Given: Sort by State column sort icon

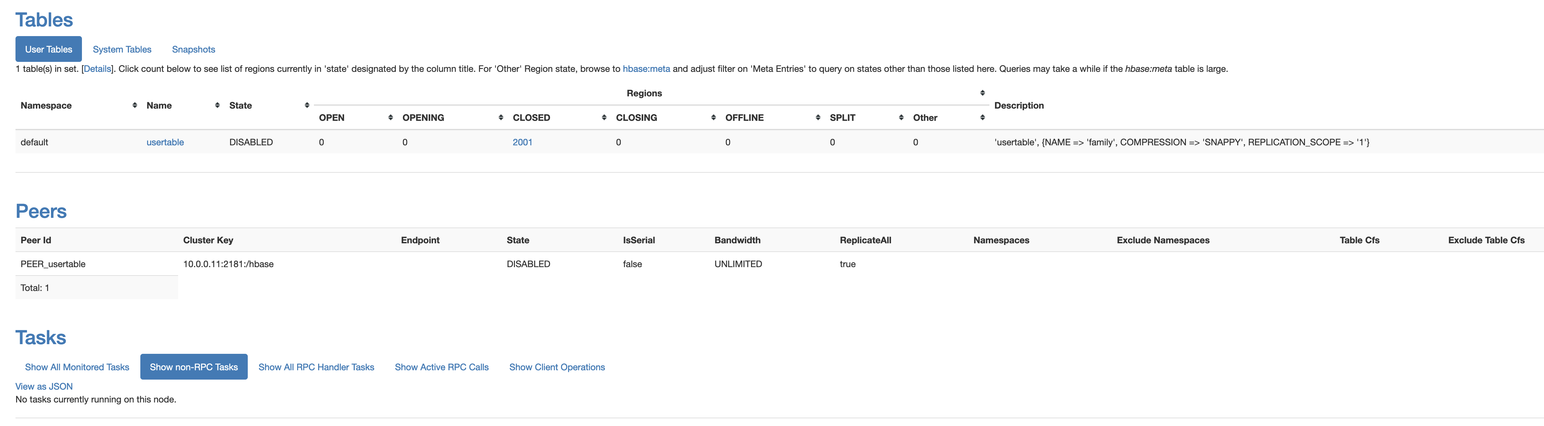Looking at the screenshot, I should (x=307, y=105).
